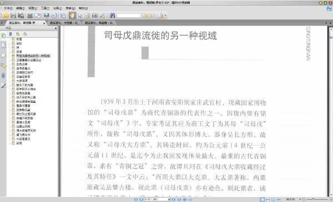
Task: Select the arrow selection tool
Action: coord(80,15)
